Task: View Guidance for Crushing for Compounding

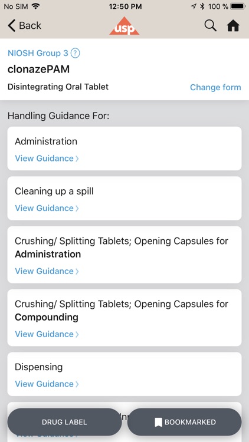Action: tap(47, 334)
